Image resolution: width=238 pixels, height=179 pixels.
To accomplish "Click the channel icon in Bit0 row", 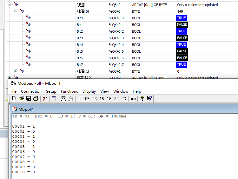I will point(28,17).
